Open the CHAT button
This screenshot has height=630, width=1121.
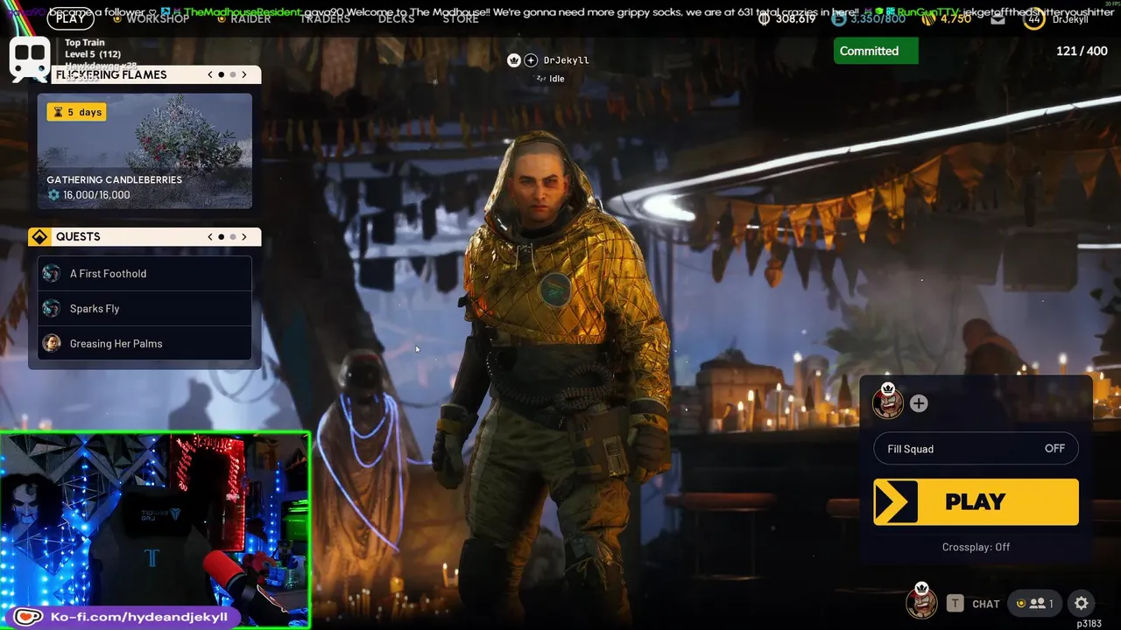[x=985, y=604]
